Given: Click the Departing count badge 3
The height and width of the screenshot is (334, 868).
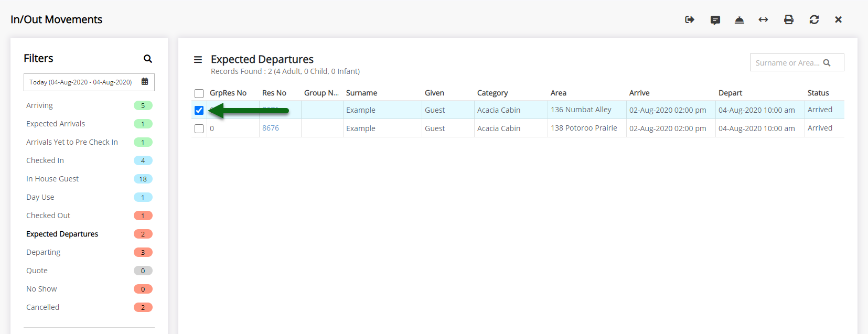Looking at the screenshot, I should tap(143, 252).
